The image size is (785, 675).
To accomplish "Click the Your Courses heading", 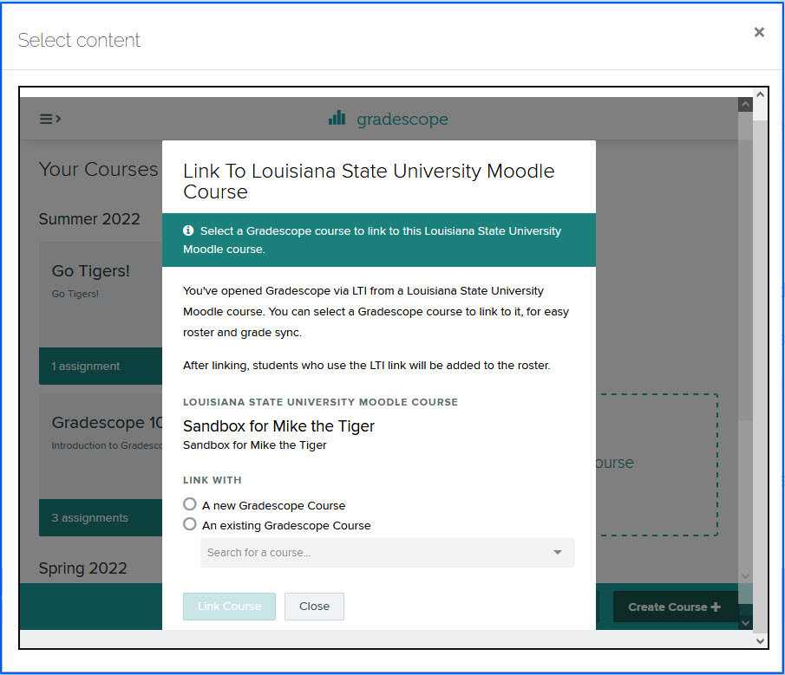I will (99, 169).
